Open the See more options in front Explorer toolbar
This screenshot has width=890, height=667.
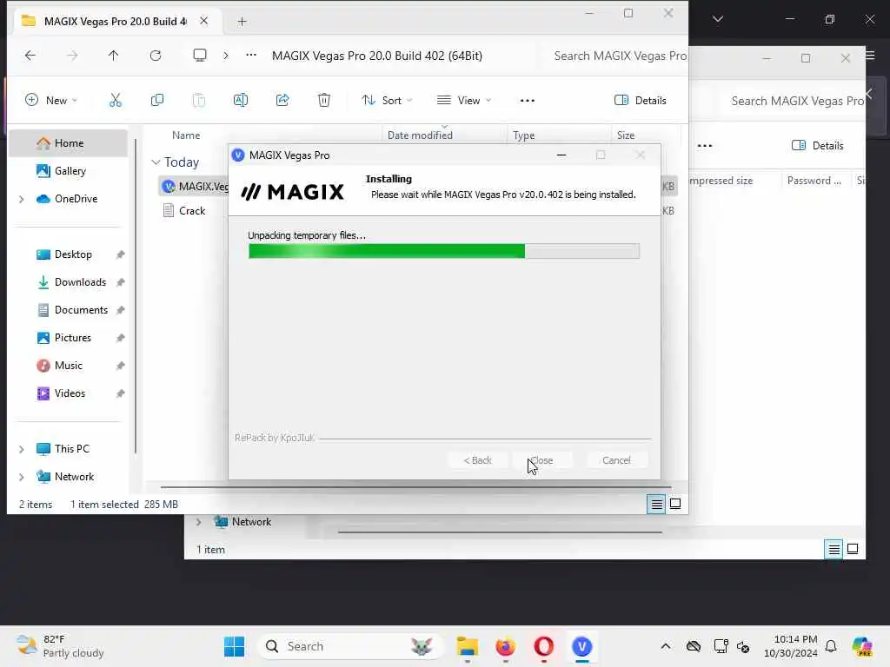click(x=528, y=101)
